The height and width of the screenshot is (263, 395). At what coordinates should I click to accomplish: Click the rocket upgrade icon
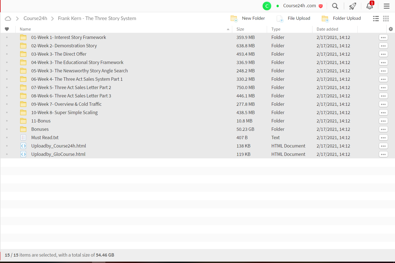click(x=352, y=6)
